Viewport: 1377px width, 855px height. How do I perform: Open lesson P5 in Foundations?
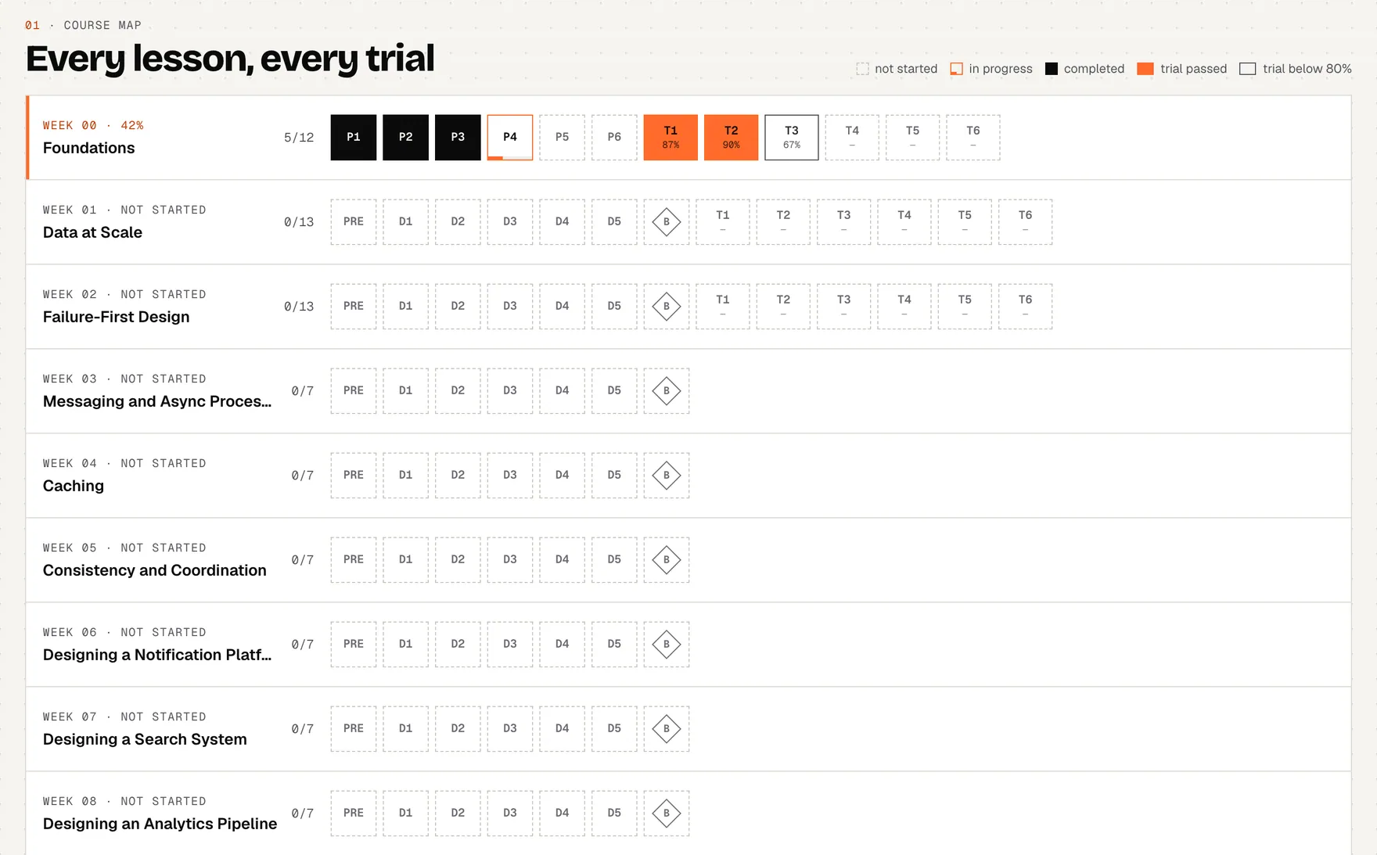coord(563,138)
